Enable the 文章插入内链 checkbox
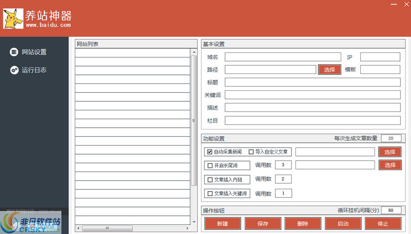Viewport: 411px width, 234px height. tap(210, 180)
